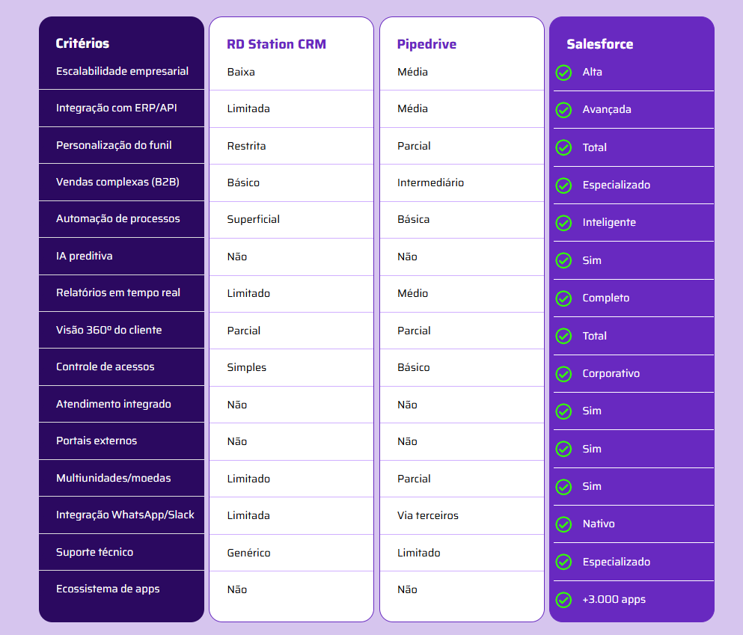Select the Salesforce column heading
Viewport: 743px width, 635px height.
[600, 44]
